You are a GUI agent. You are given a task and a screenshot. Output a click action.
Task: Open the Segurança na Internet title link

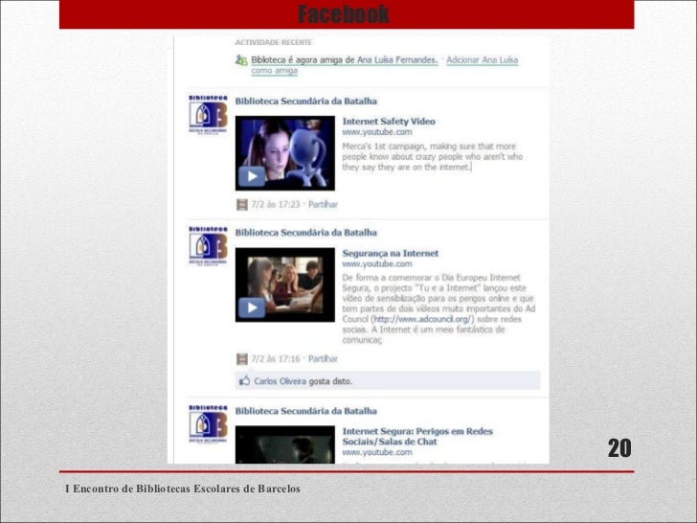pyautogui.click(x=391, y=254)
